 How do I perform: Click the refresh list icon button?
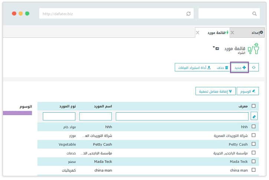pyautogui.click(x=254, y=68)
